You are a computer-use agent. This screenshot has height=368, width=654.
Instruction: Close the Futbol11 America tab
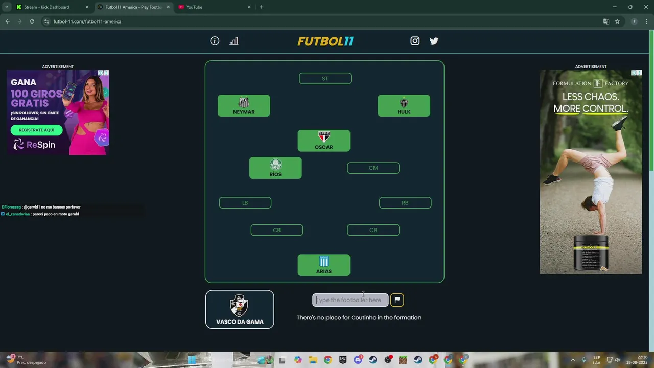168,7
